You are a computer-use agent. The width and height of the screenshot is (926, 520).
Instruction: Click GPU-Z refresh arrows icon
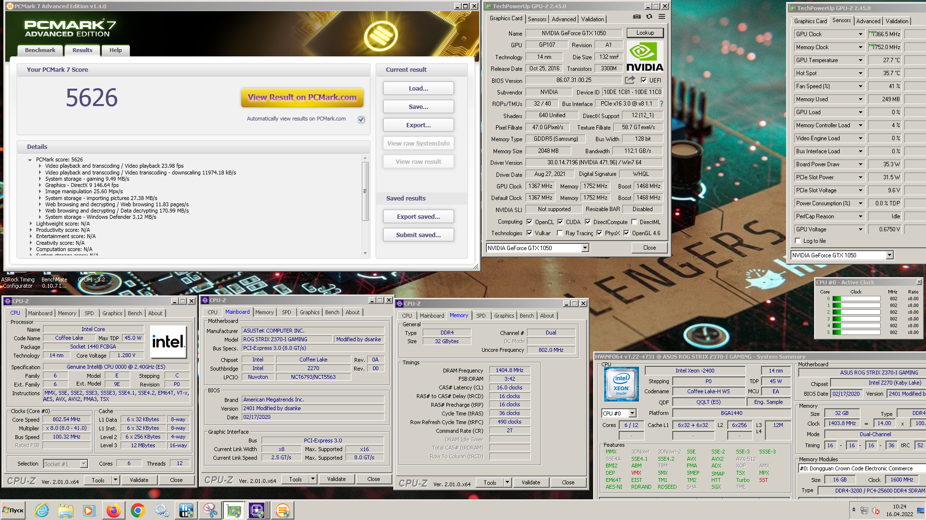coord(650,16)
